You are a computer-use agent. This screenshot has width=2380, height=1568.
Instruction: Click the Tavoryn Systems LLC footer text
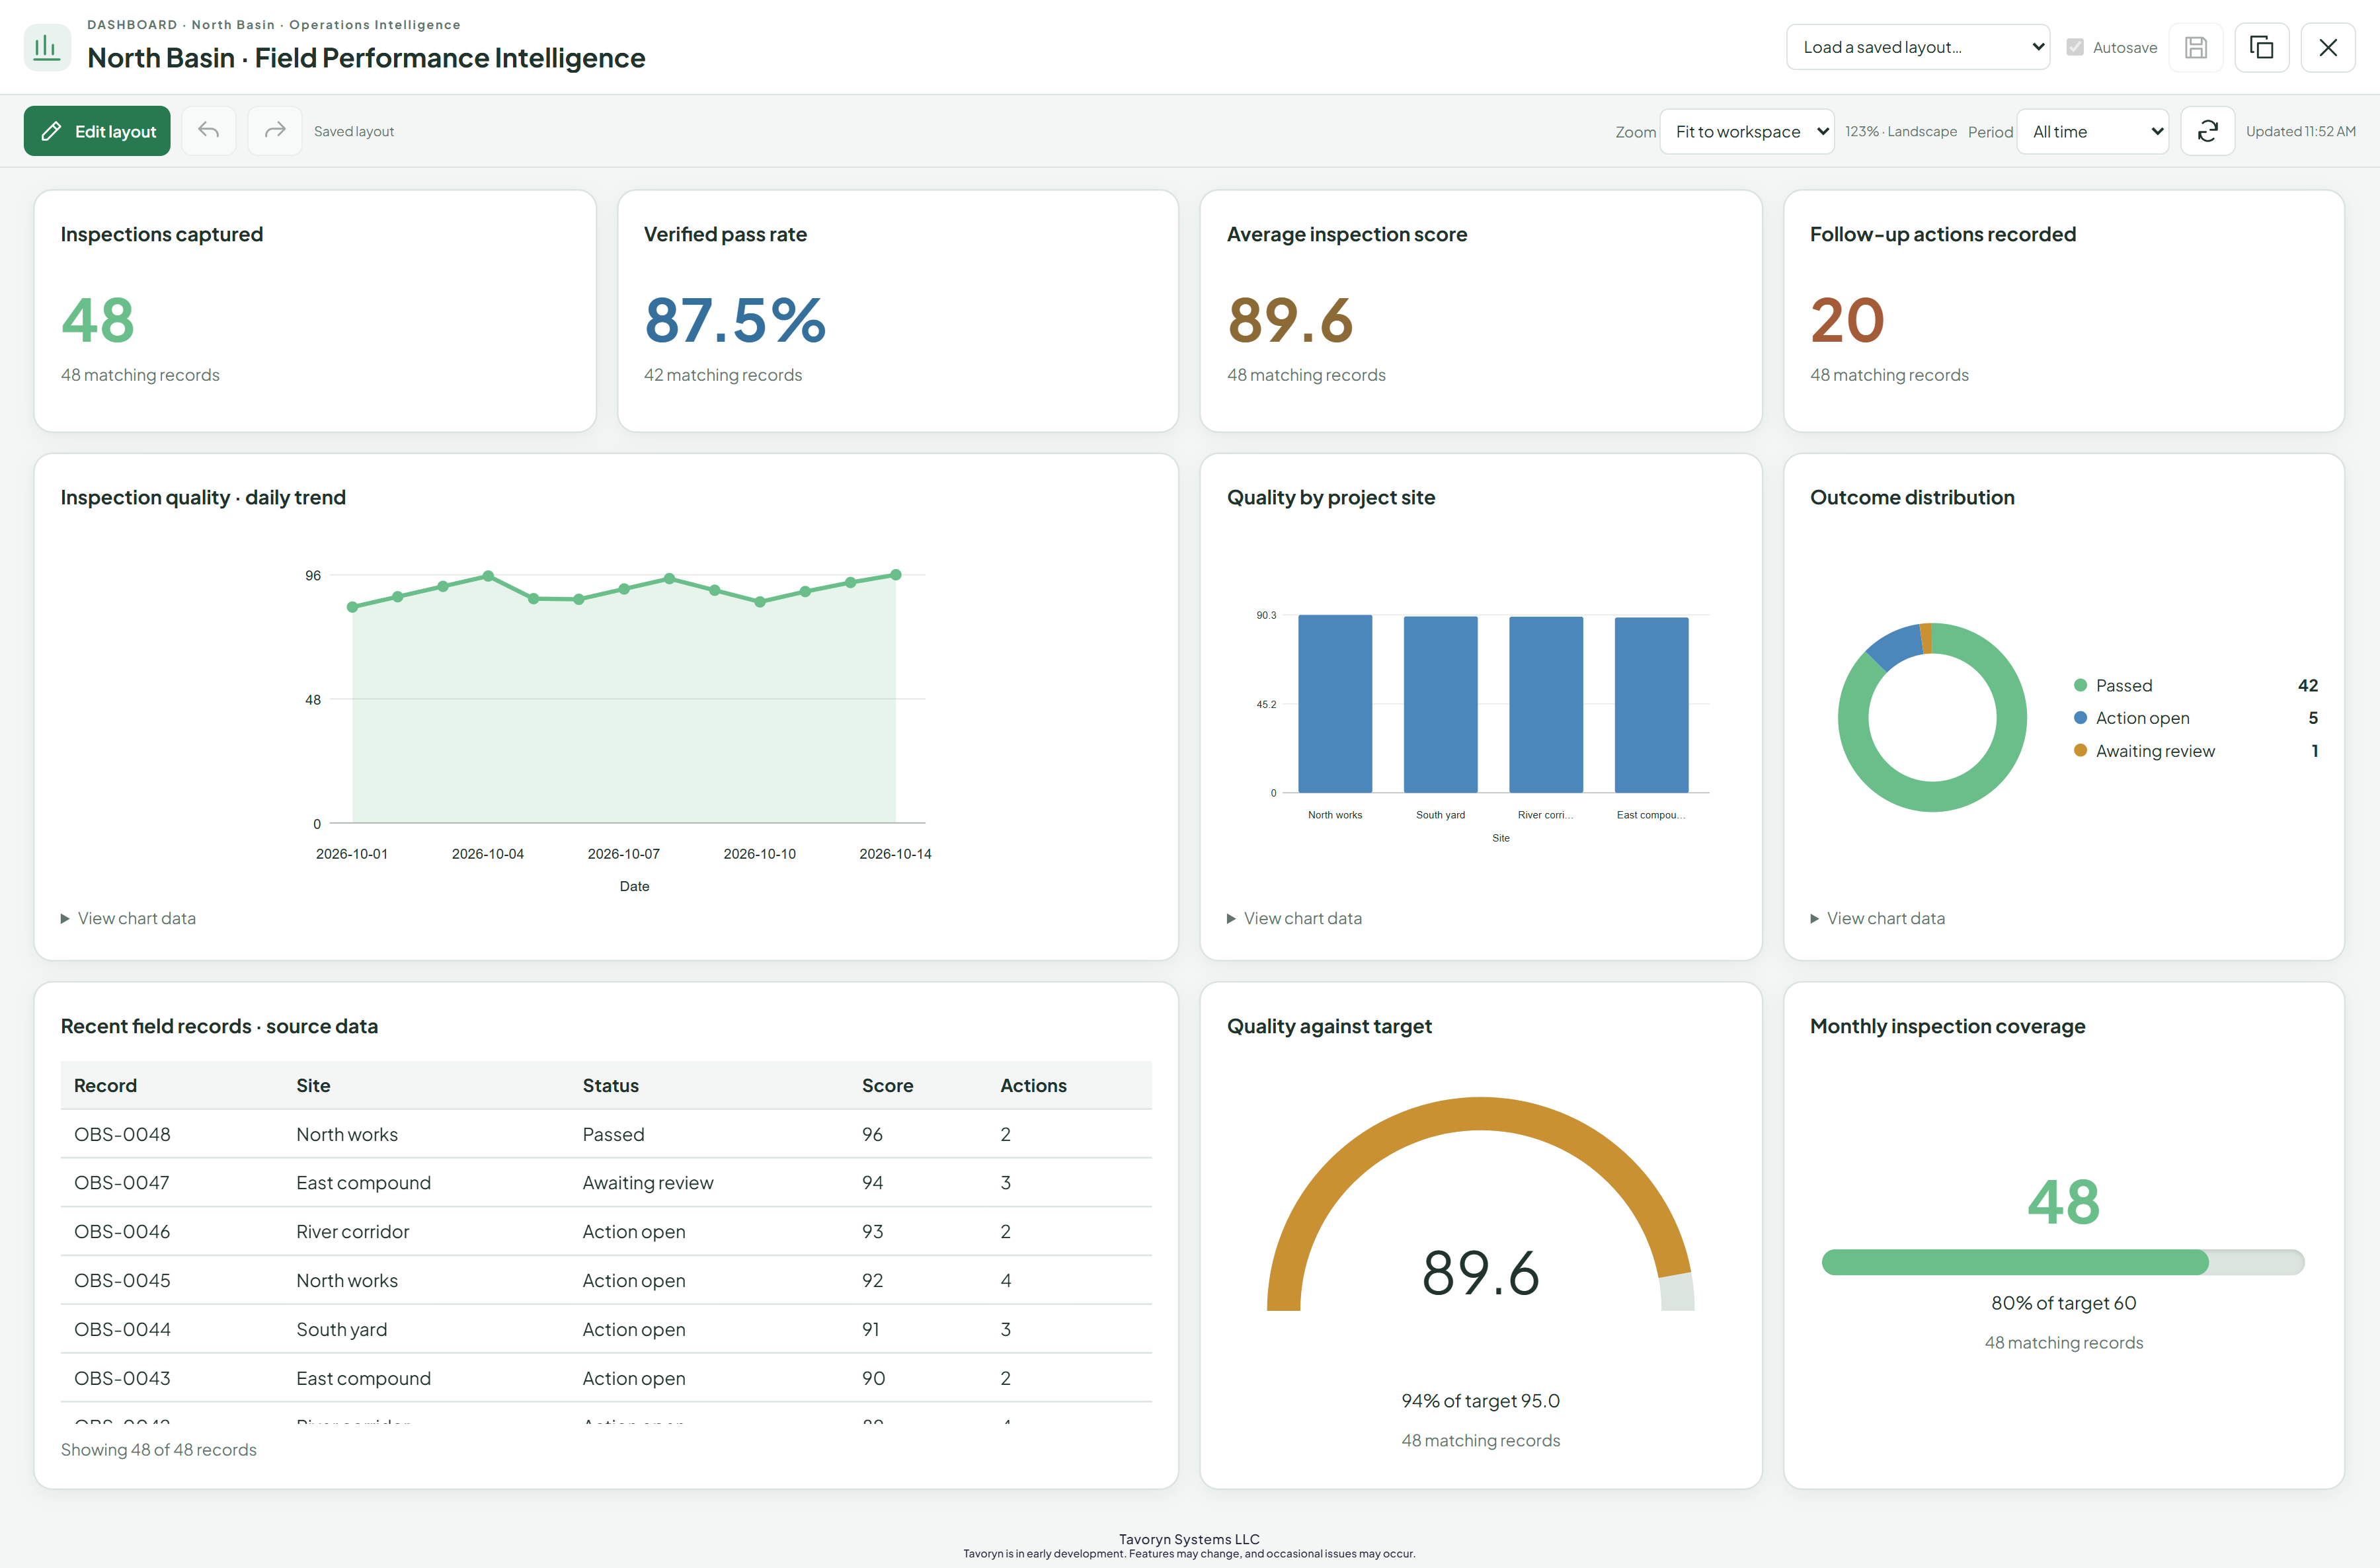point(1189,1539)
